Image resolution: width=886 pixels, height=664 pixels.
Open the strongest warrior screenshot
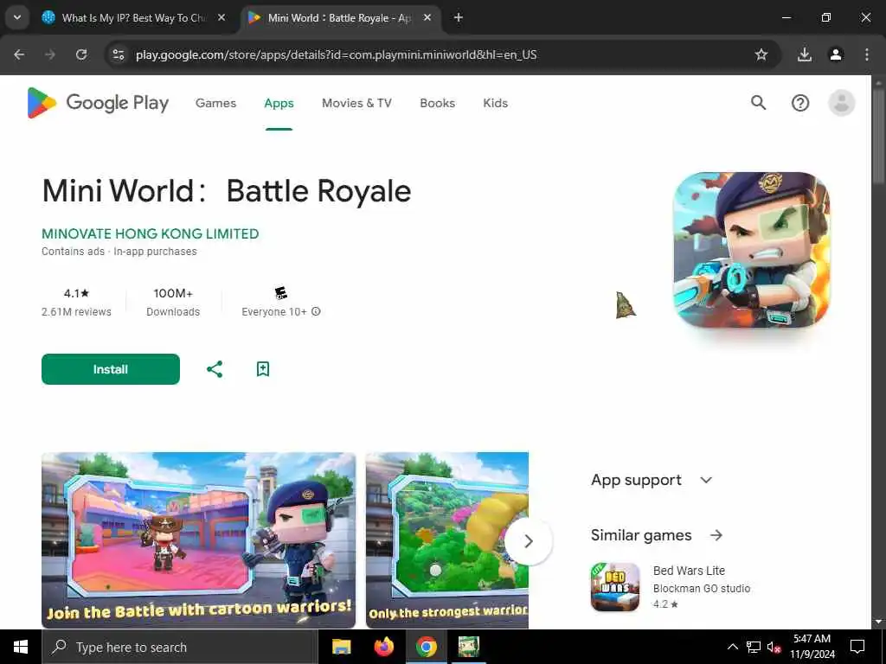pyautogui.click(x=447, y=540)
